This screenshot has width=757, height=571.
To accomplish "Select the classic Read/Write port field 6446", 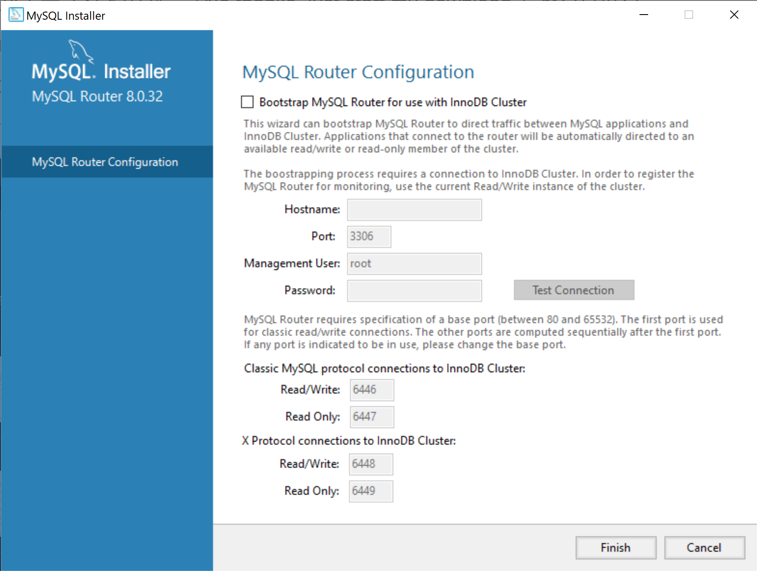I will point(371,390).
